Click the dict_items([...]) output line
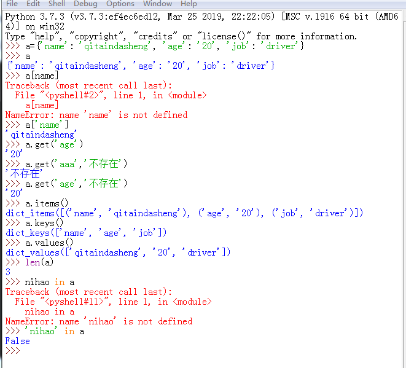Viewport: 406px width, 368px height. [x=184, y=213]
